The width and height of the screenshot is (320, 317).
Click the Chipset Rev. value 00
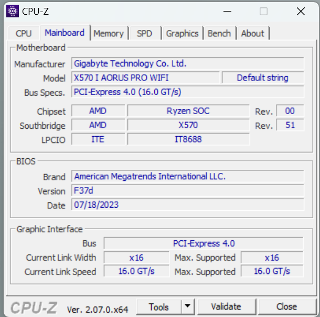[290, 111]
